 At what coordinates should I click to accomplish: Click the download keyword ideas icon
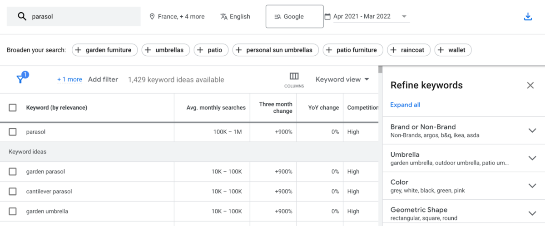(x=528, y=17)
